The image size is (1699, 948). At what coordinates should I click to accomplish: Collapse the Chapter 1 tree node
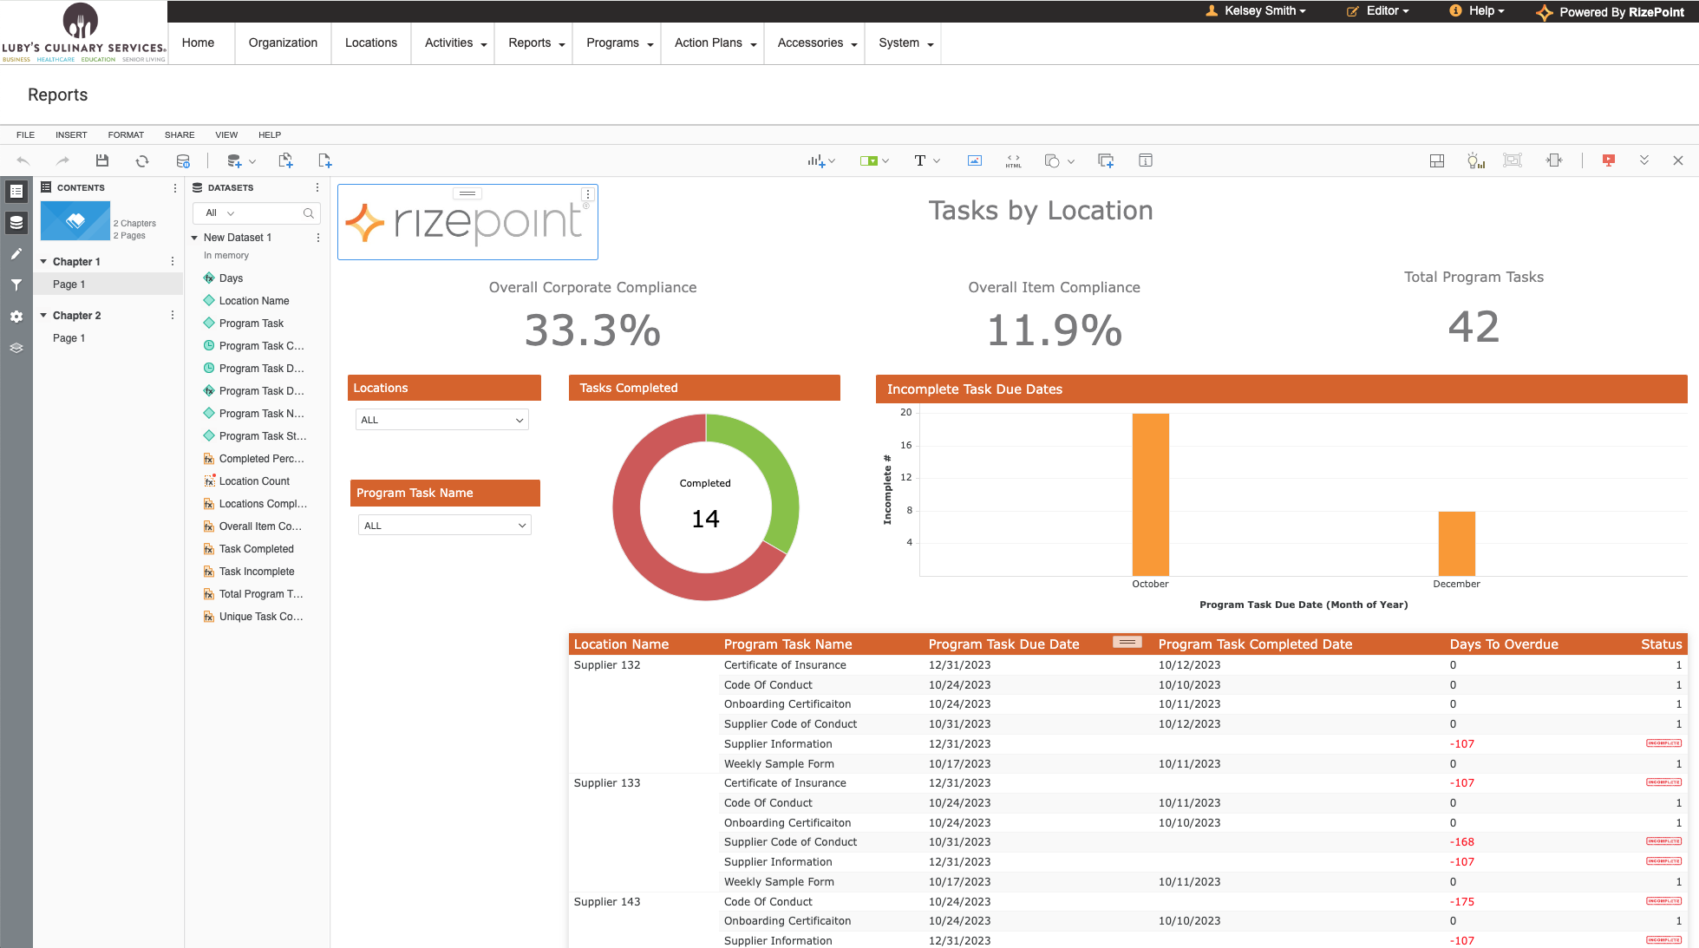tap(43, 261)
